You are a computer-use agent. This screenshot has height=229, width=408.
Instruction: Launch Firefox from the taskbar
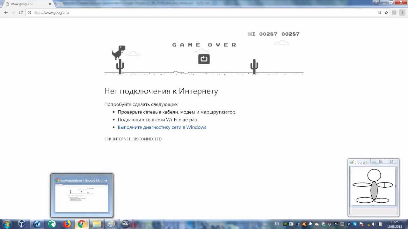point(67,224)
